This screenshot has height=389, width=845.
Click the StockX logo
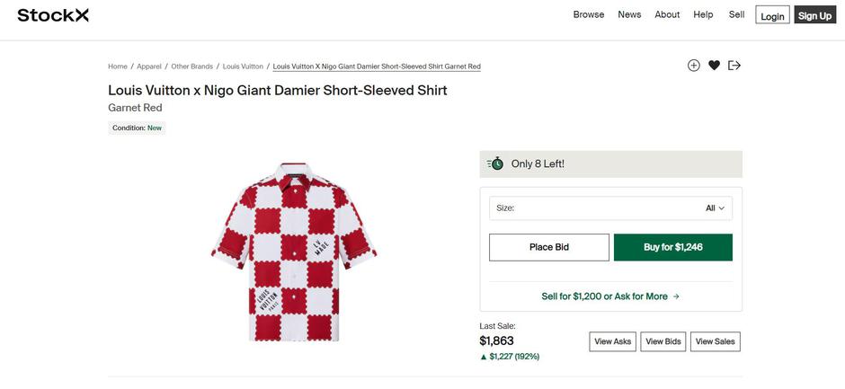click(53, 15)
